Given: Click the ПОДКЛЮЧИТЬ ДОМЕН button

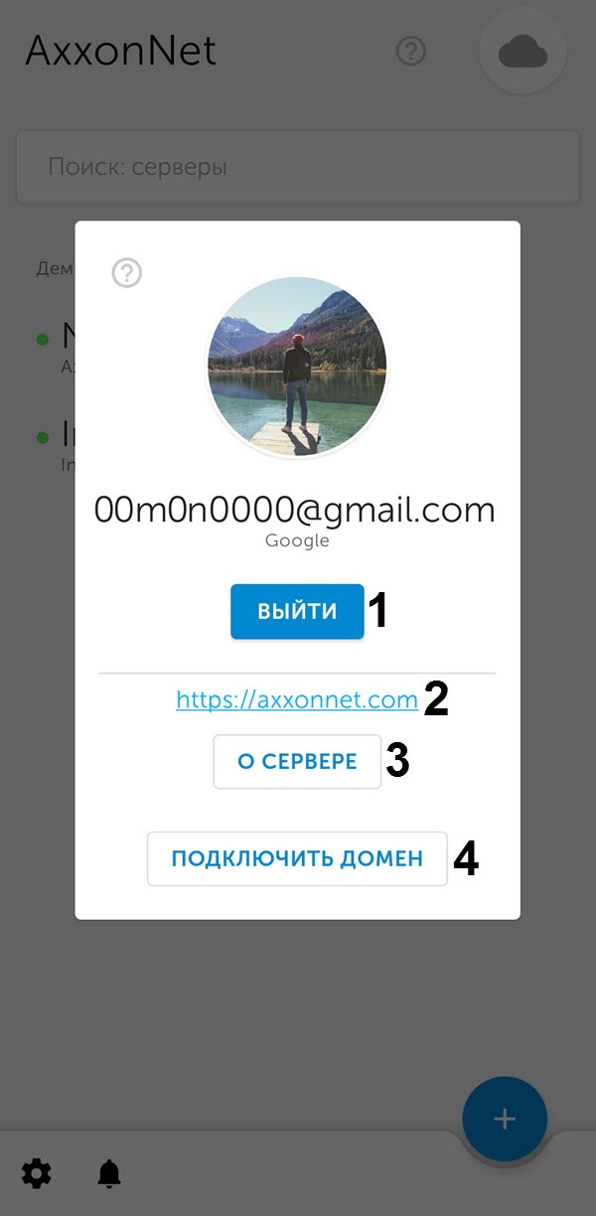Looking at the screenshot, I should pyautogui.click(x=297, y=858).
